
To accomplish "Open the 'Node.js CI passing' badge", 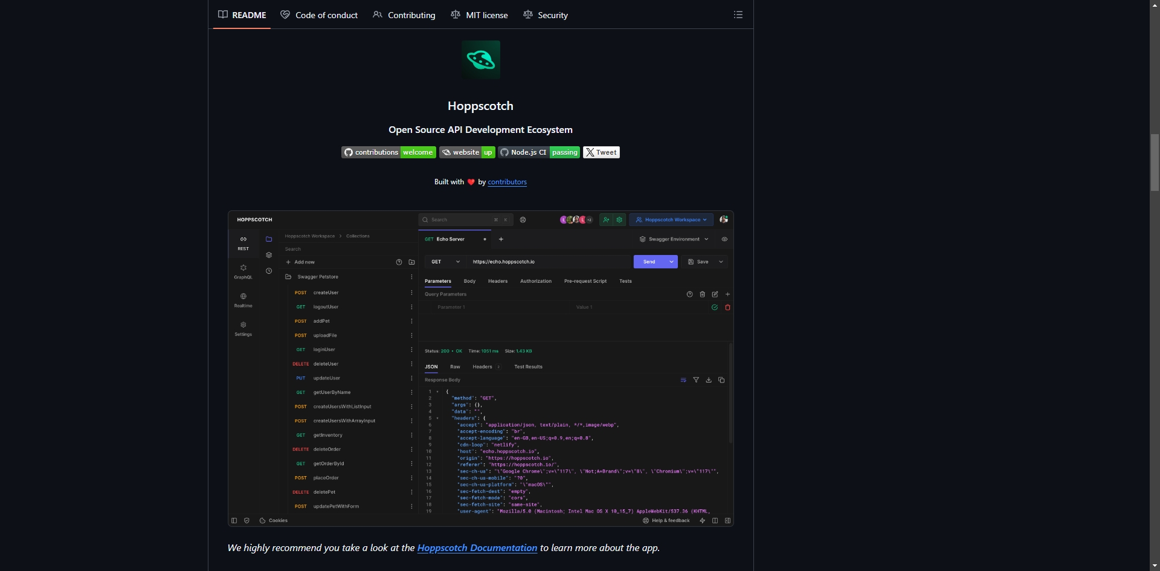I will click(539, 152).
